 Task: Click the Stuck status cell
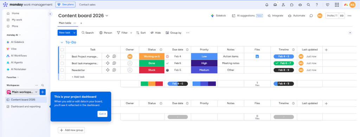pyautogui.click(x=152, y=70)
